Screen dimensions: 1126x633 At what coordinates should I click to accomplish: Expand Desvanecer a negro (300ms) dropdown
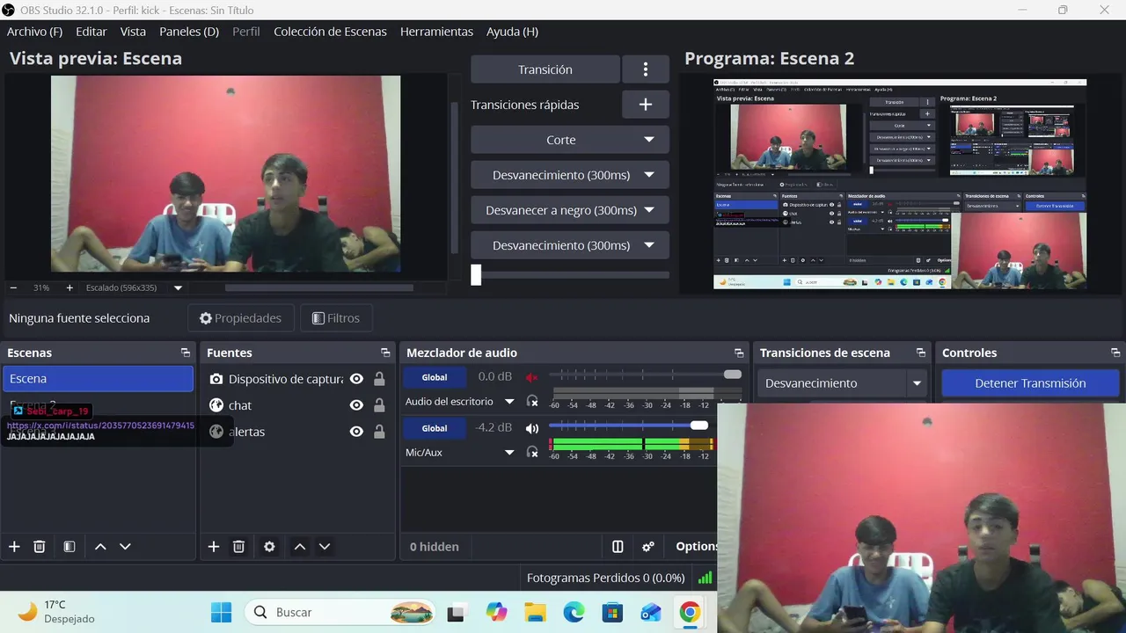649,210
